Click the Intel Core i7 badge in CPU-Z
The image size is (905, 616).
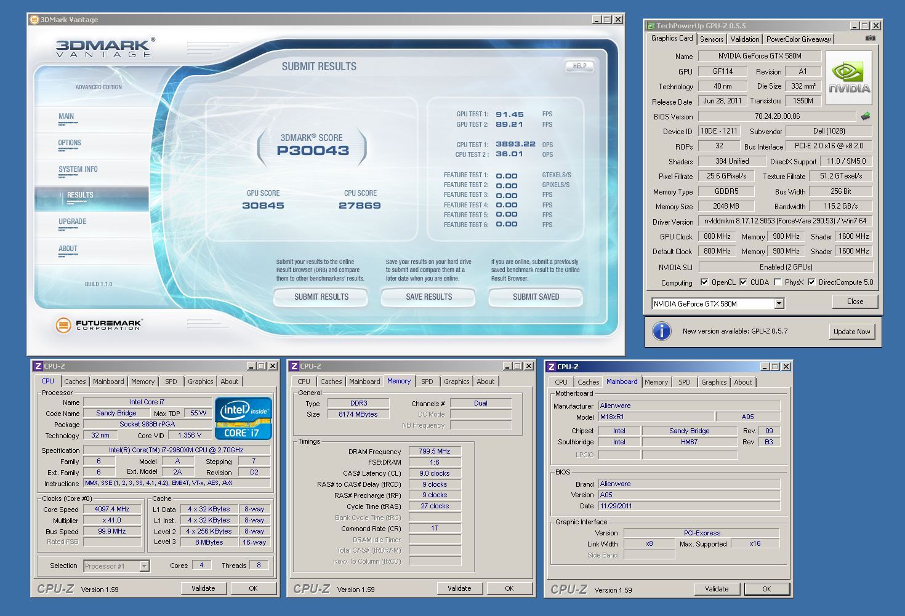coord(244,419)
